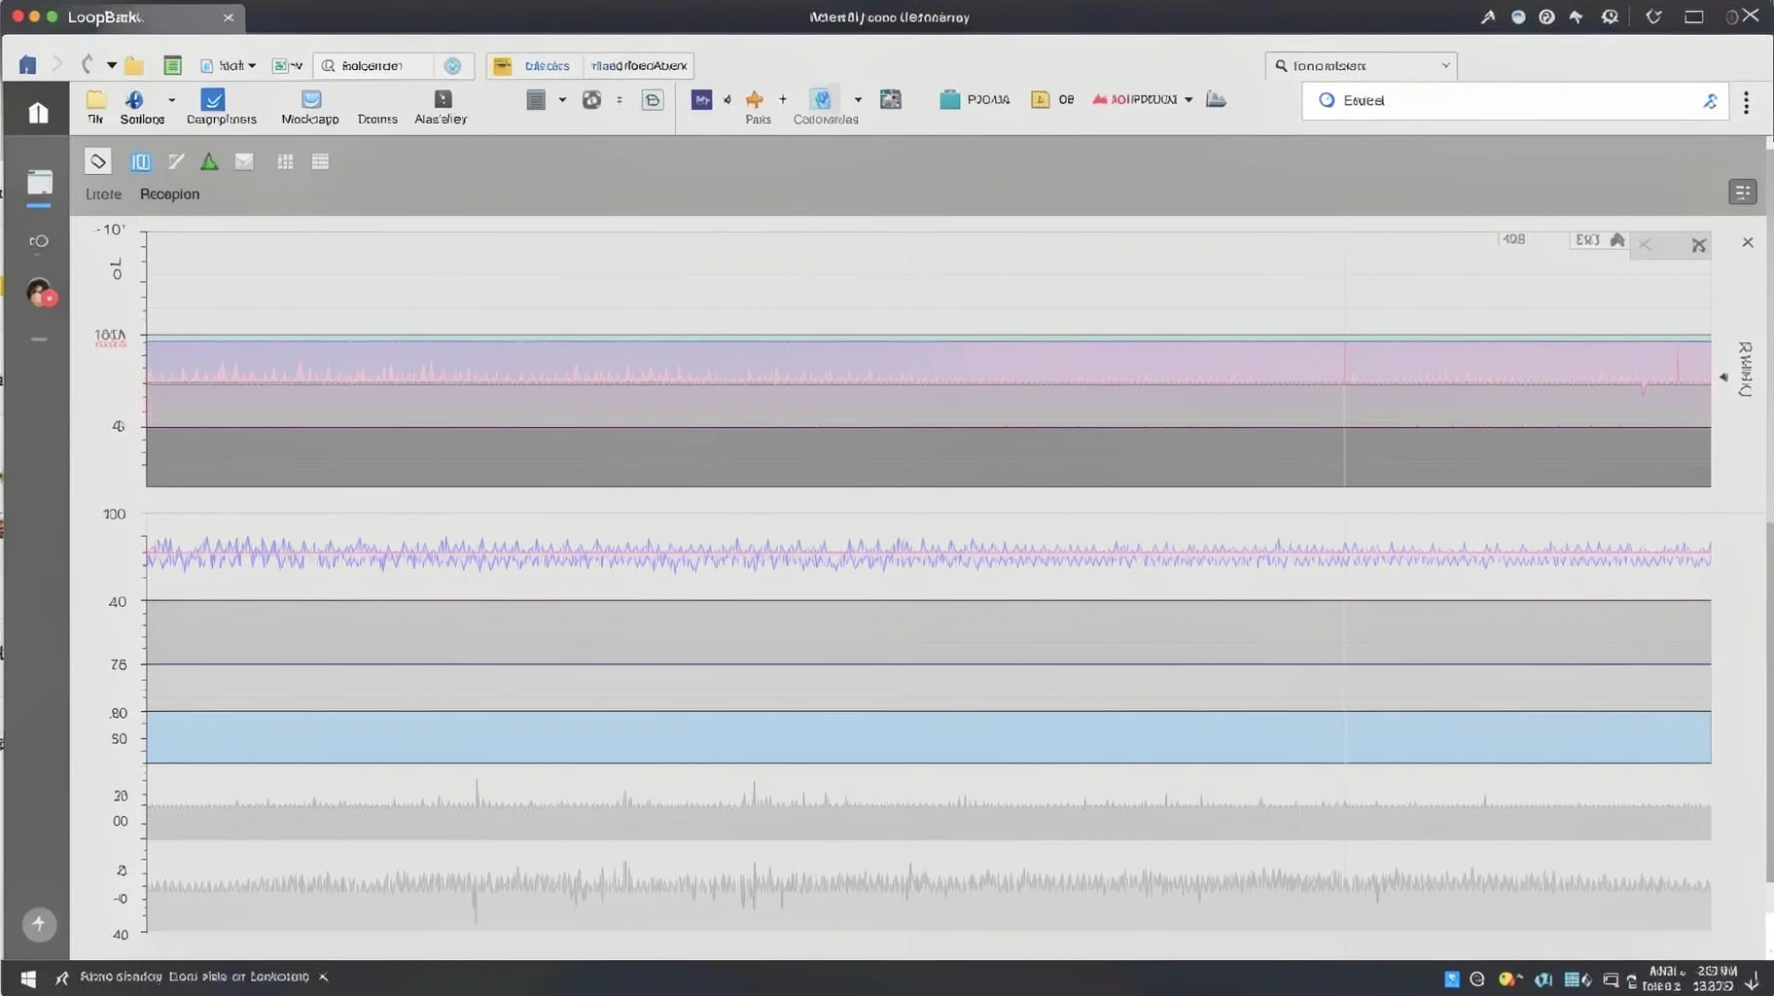The width and height of the screenshot is (1774, 996).
Task: Click the profile avatar in the left sidebar
Action: (40, 292)
